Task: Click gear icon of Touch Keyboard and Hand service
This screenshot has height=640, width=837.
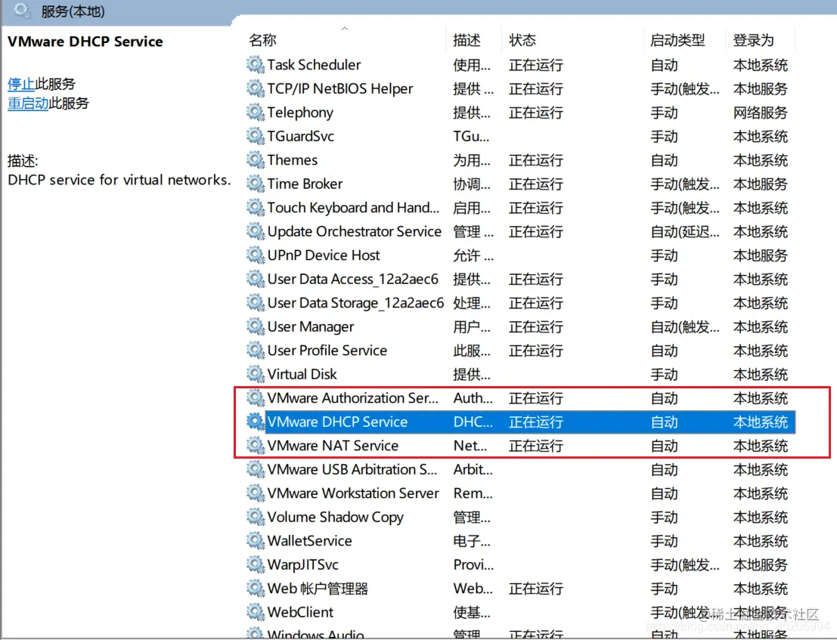Action: (255, 208)
